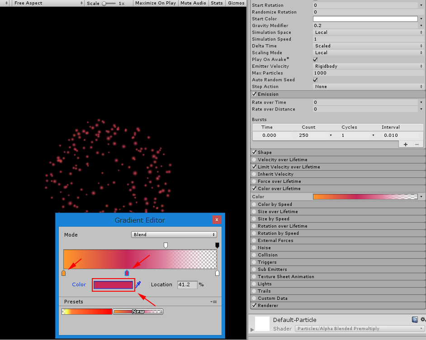Expand the Sub Emitters module header
The image size is (426, 340).
tap(338, 269)
